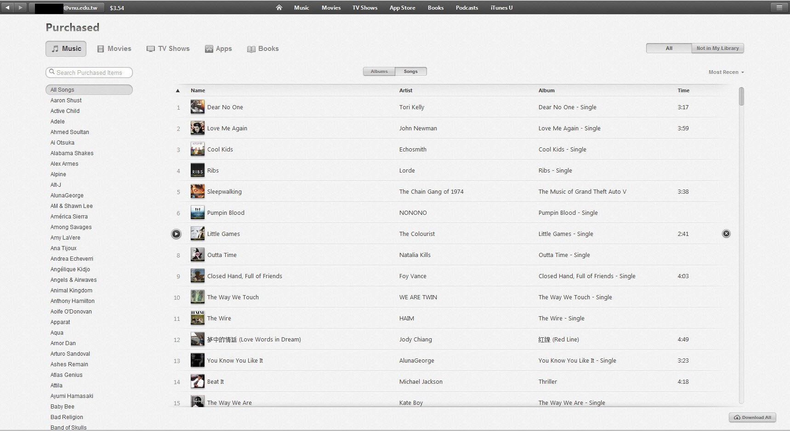Sort by the Album column header
This screenshot has width=790, height=431.
[x=546, y=90]
